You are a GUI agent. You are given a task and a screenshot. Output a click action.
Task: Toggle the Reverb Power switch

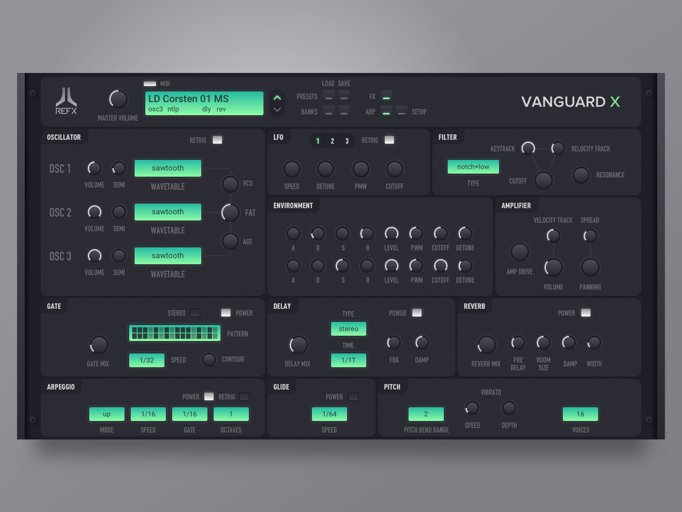pos(586,313)
